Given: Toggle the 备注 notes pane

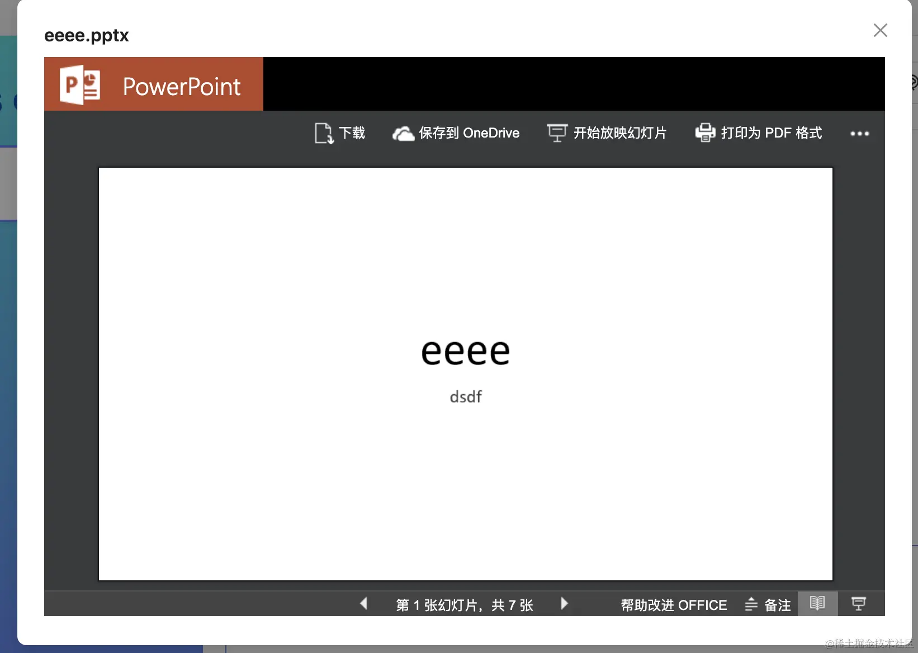Looking at the screenshot, I should (x=768, y=605).
